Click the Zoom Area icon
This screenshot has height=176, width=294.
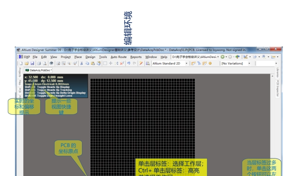point(64,63)
